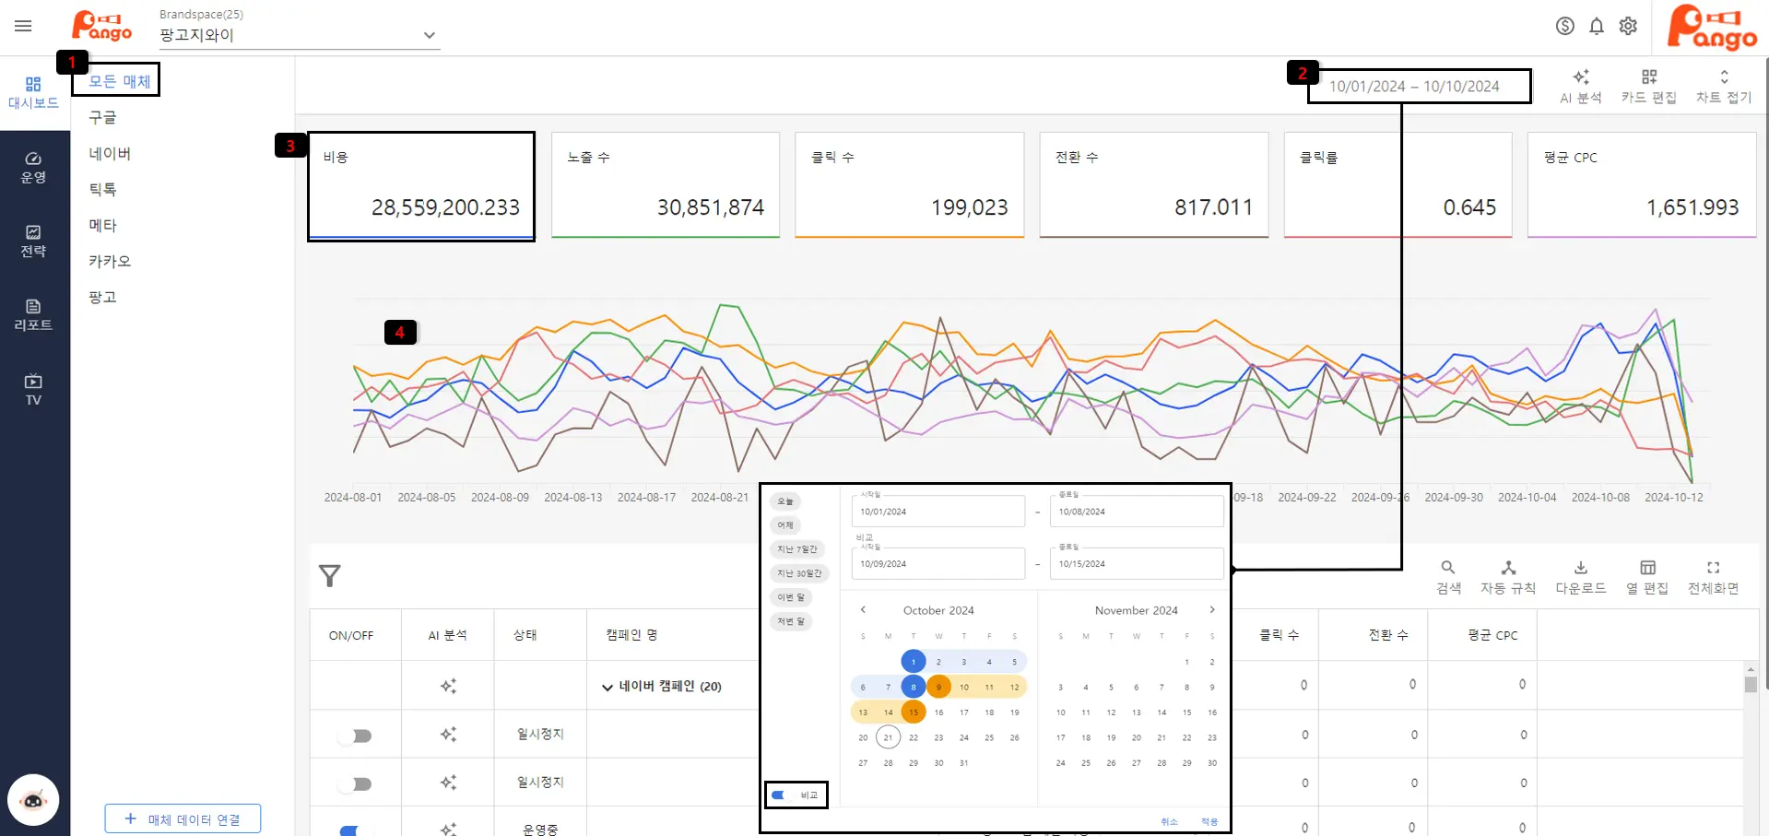This screenshot has width=1769, height=836.
Task: Select 네이버 in the media list
Action: pos(110,154)
